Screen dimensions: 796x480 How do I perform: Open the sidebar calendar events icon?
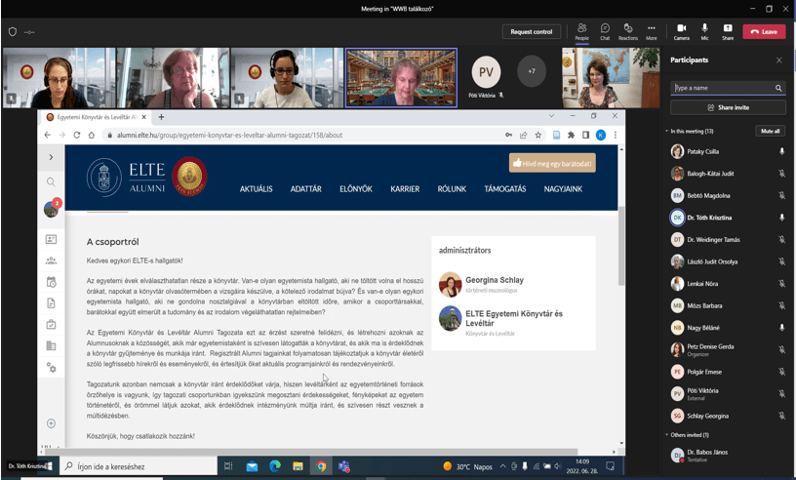51,282
